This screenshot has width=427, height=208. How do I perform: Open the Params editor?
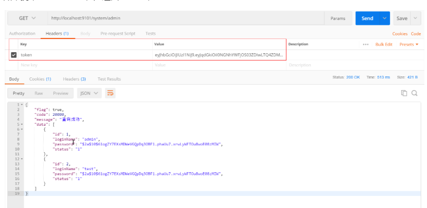pyautogui.click(x=338, y=18)
